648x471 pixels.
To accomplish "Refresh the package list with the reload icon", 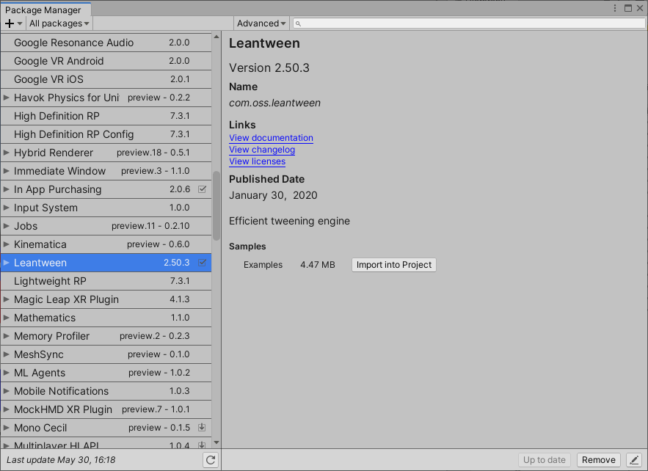I will (x=210, y=459).
